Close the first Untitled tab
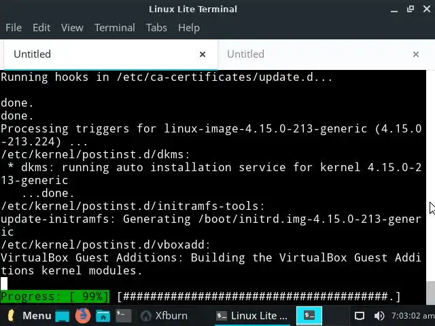The width and height of the screenshot is (435, 326). click(x=203, y=54)
